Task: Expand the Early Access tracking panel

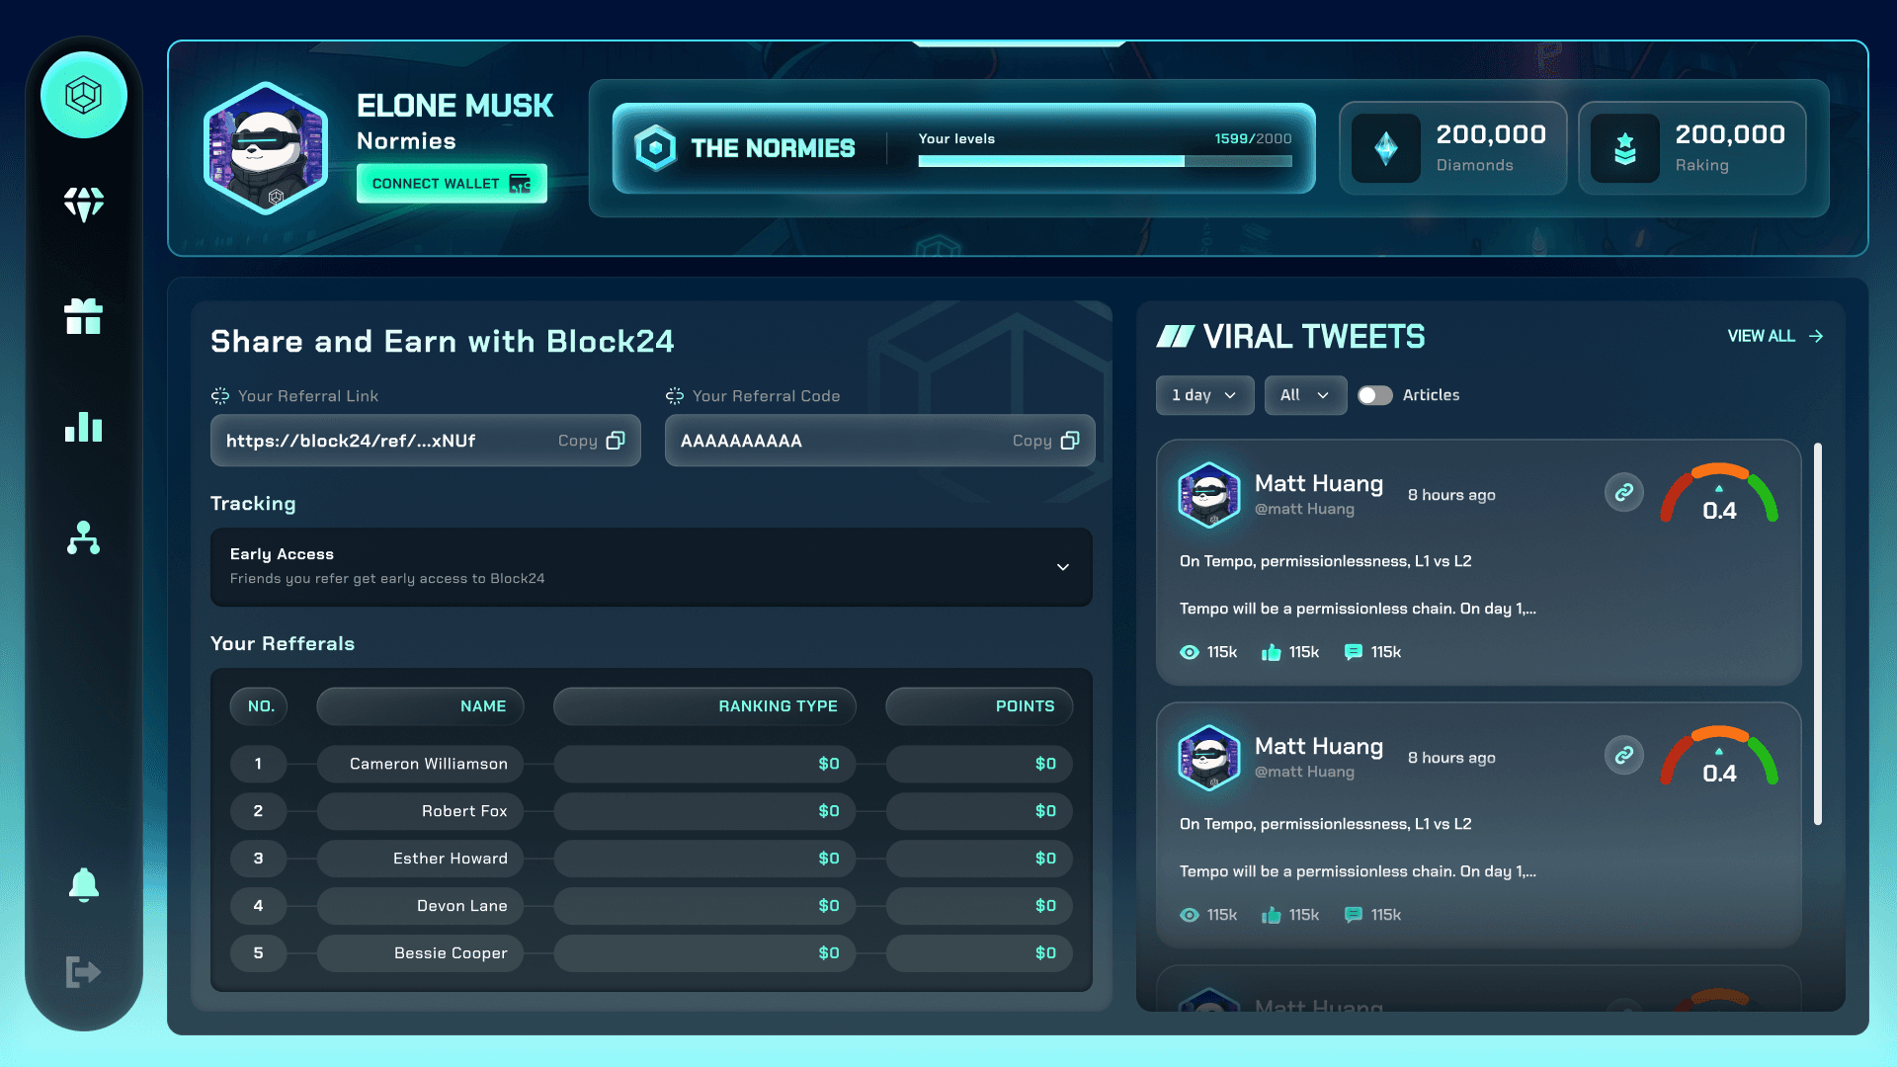Action: click(1063, 567)
